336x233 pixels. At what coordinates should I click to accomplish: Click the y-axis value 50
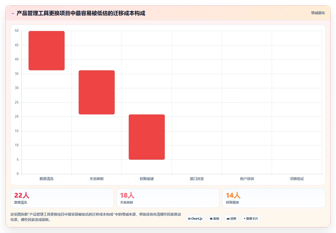(17, 31)
